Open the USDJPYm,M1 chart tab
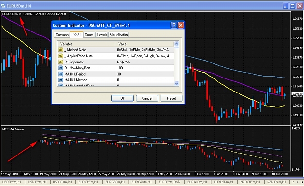Image resolution: width=304 pixels, height=186 pixels. pos(62,182)
